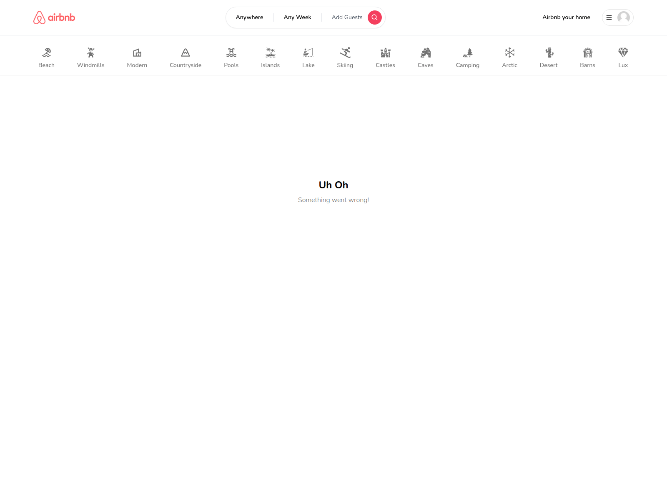Go to the Barns category
The width and height of the screenshot is (667, 500).
pyautogui.click(x=587, y=57)
